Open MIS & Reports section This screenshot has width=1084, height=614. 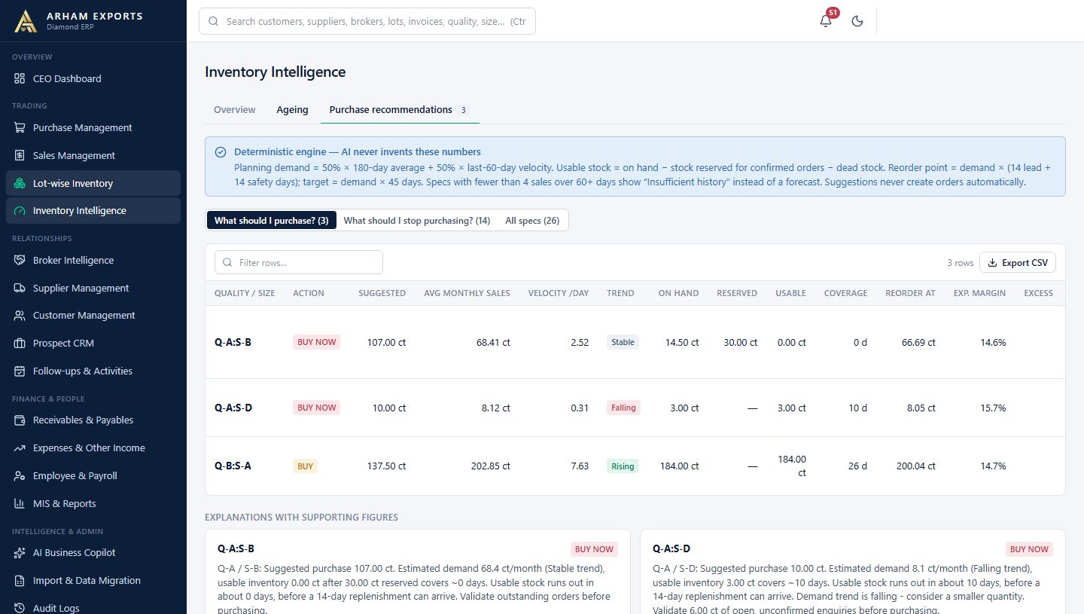click(x=93, y=503)
